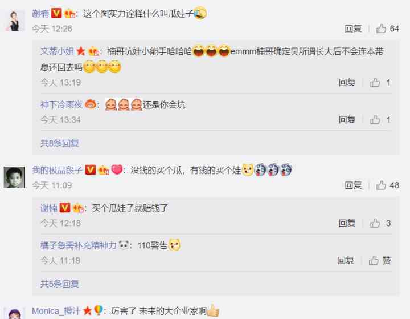Visit 神下冷雨夜's profile via username
The height and width of the screenshot is (319, 410).
tap(61, 105)
